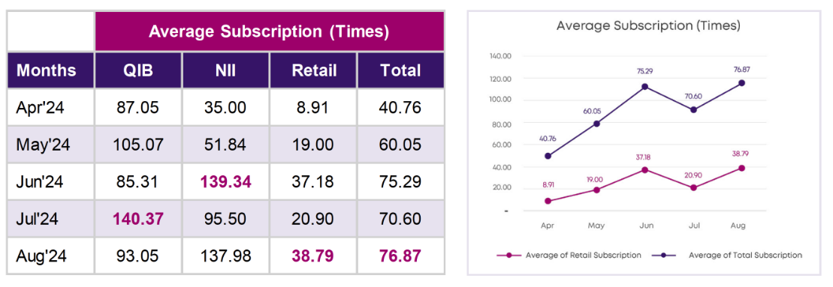Click the chart title Average Subscription (Times)

648,25
